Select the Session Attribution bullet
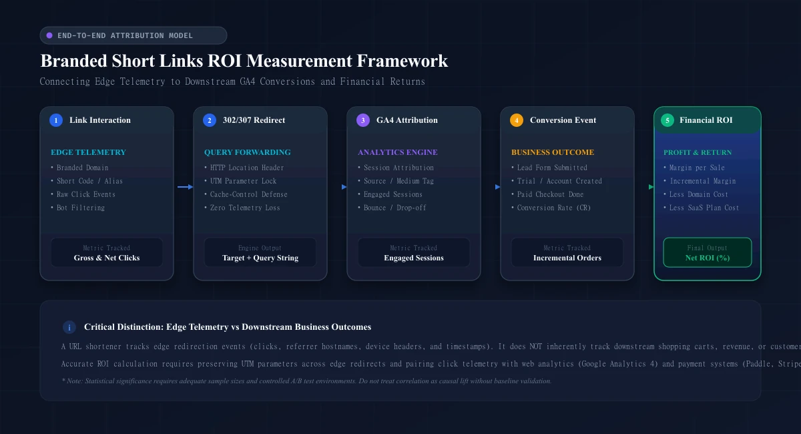Image resolution: width=801 pixels, height=434 pixels. tap(396, 168)
